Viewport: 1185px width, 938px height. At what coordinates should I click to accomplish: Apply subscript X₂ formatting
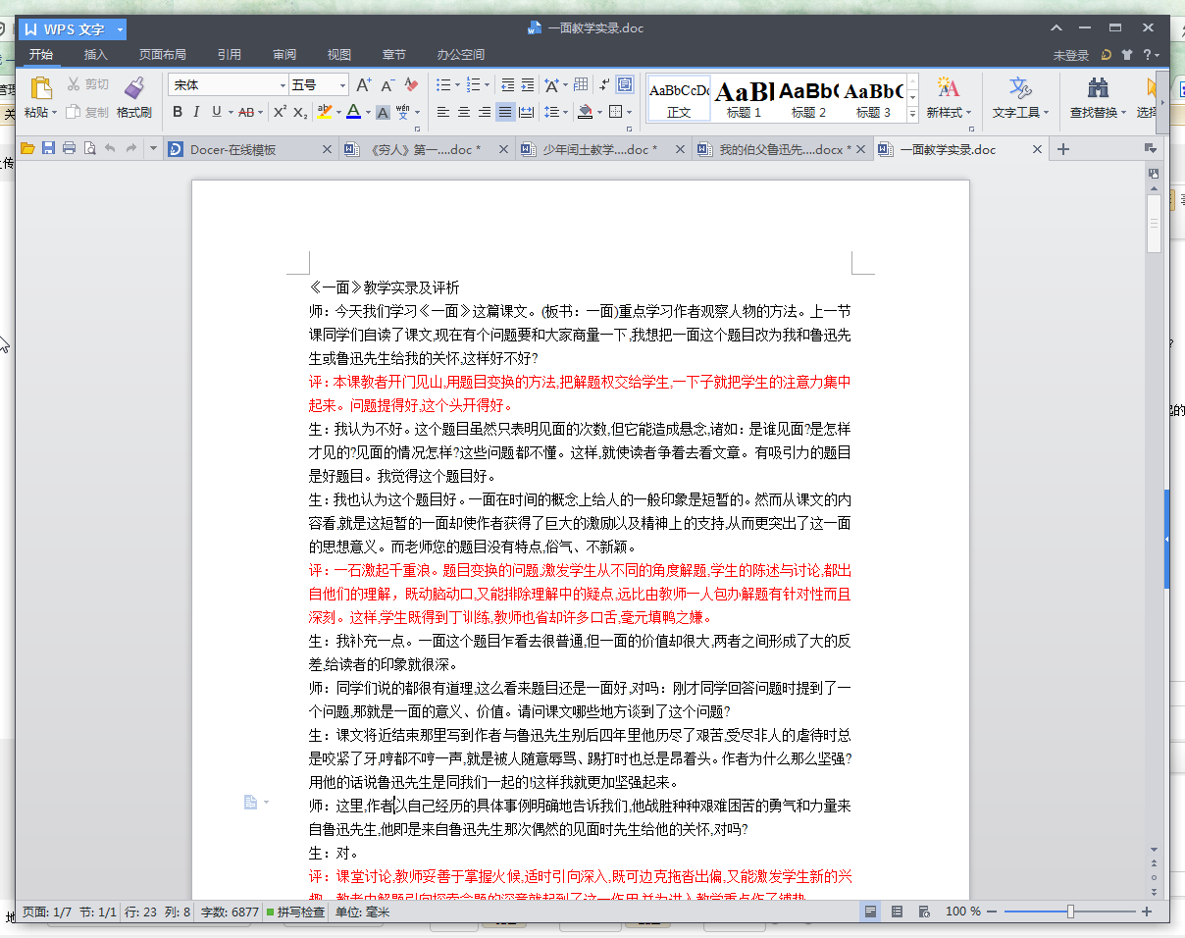pos(300,112)
